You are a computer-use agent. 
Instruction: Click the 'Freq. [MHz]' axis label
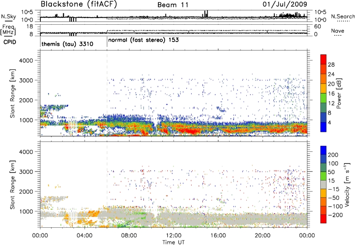pos(8,30)
